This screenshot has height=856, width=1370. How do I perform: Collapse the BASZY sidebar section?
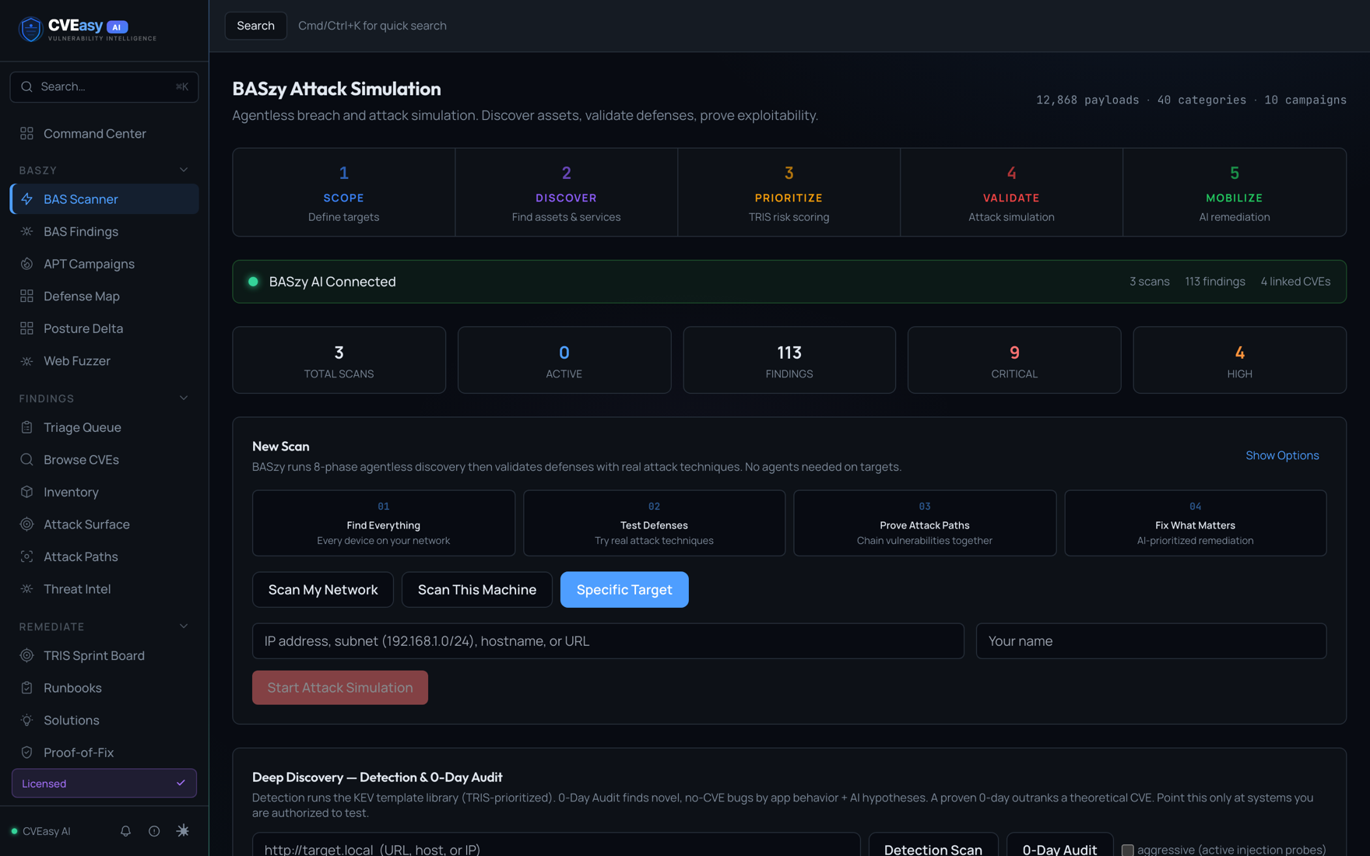[184, 170]
